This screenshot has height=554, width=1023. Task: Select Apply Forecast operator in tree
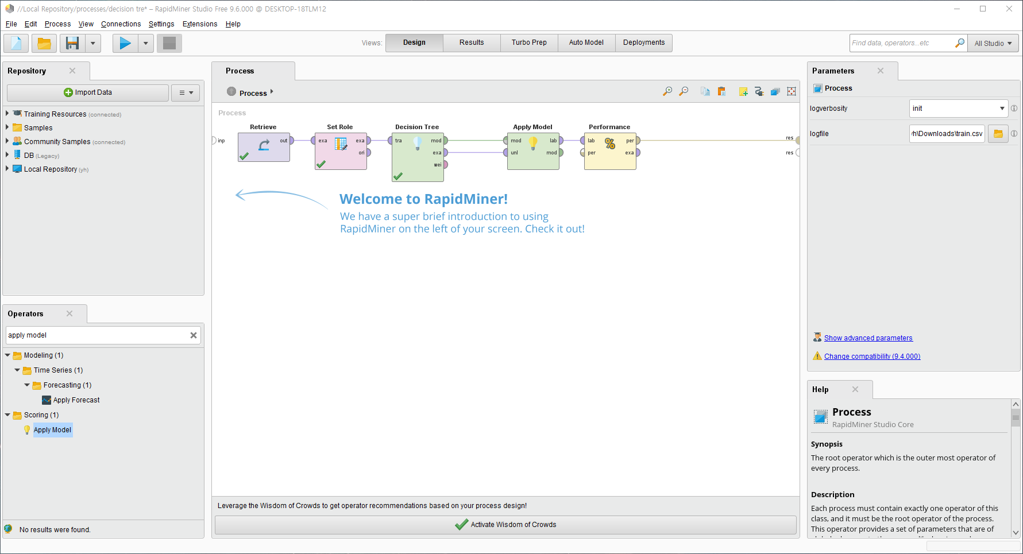point(76,400)
